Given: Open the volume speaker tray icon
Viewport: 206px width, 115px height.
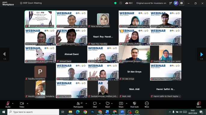Looking at the screenshot, I should 181,112.
